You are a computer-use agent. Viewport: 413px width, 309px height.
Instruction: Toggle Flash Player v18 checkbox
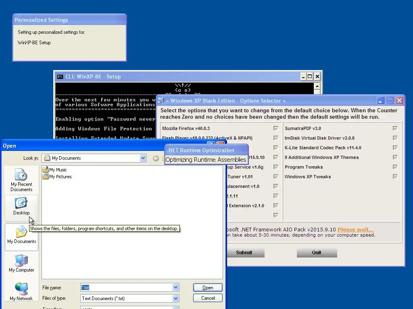pos(275,138)
